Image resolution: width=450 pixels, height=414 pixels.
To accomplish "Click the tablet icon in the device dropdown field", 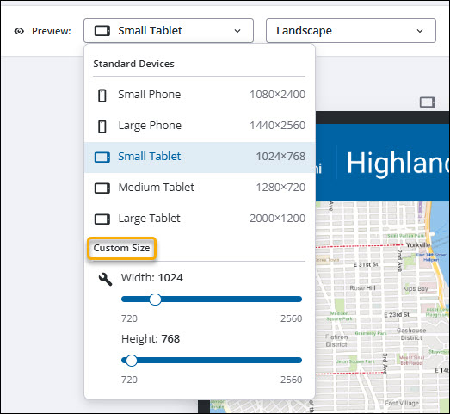I will tap(102, 31).
